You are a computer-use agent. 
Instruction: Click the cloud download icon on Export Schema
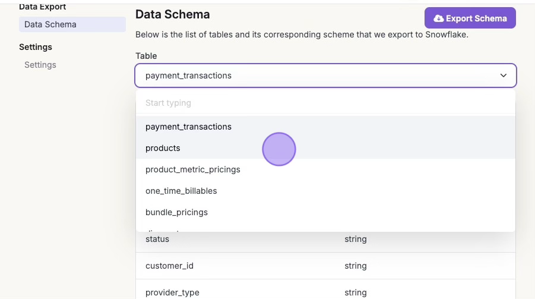pos(439,18)
